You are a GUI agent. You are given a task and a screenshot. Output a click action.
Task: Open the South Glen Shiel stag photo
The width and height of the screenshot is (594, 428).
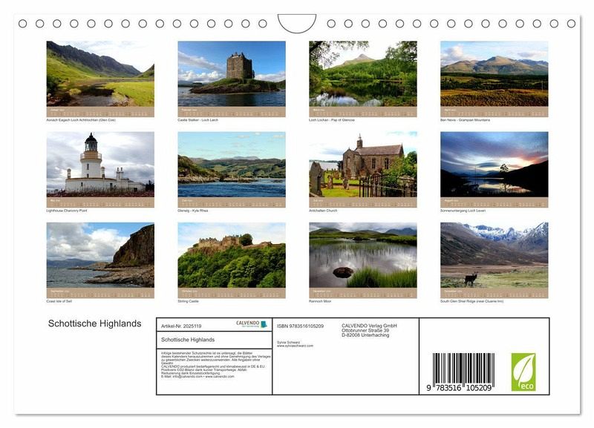[x=494, y=255]
